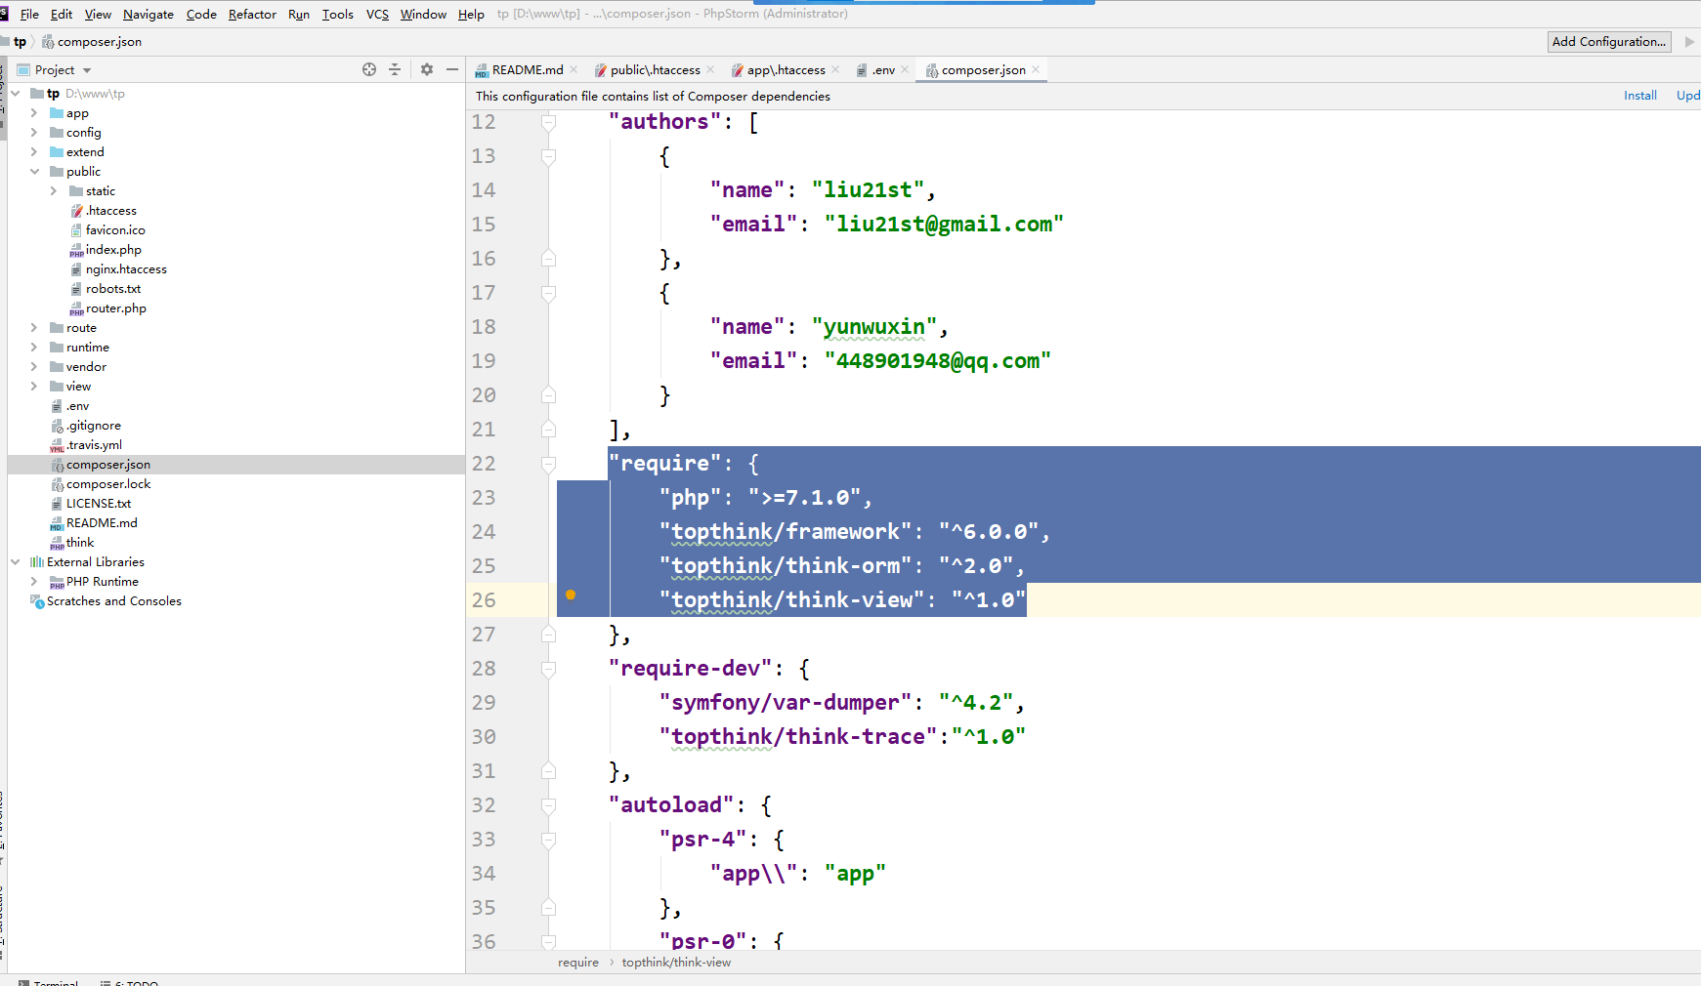This screenshot has width=1701, height=986.
Task: Expand the config folder
Action: (x=34, y=133)
